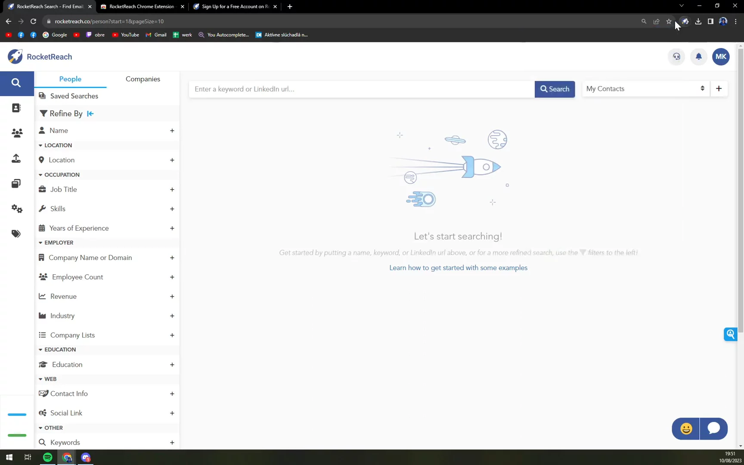Collapse the LOCATION filter section
The image size is (744, 465).
click(x=40, y=146)
